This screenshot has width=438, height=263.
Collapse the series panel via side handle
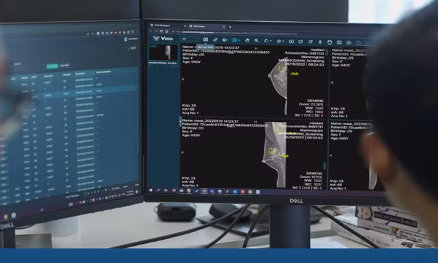pos(180,122)
